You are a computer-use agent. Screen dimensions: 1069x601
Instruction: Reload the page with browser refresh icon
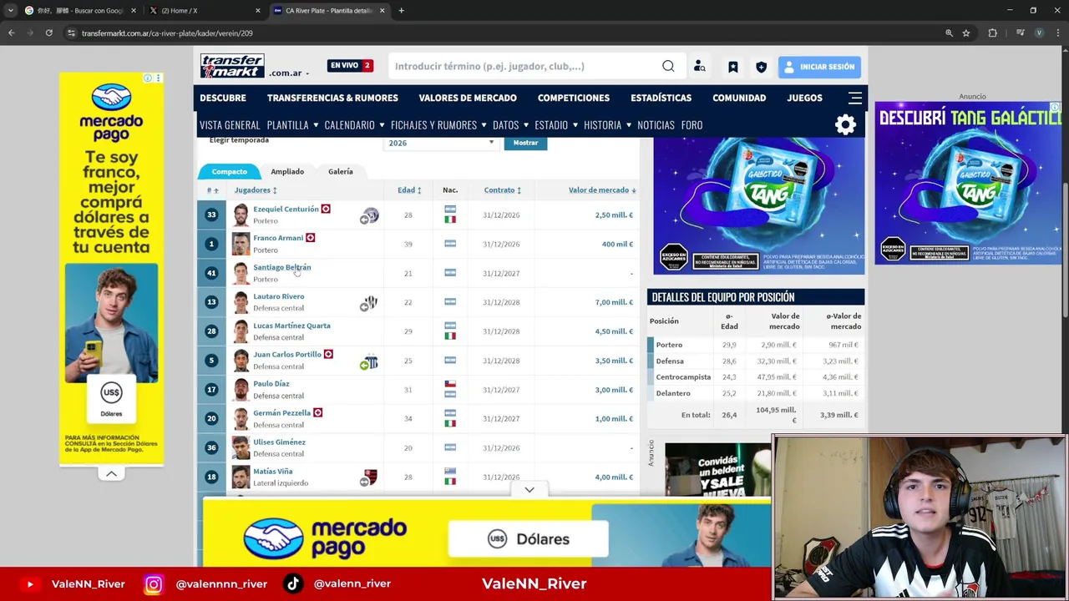click(49, 33)
